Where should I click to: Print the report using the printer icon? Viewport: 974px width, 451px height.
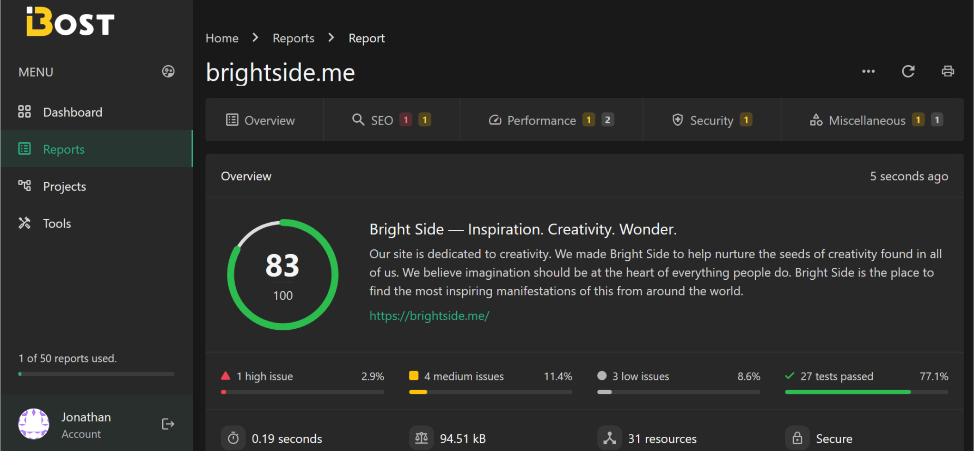(948, 71)
